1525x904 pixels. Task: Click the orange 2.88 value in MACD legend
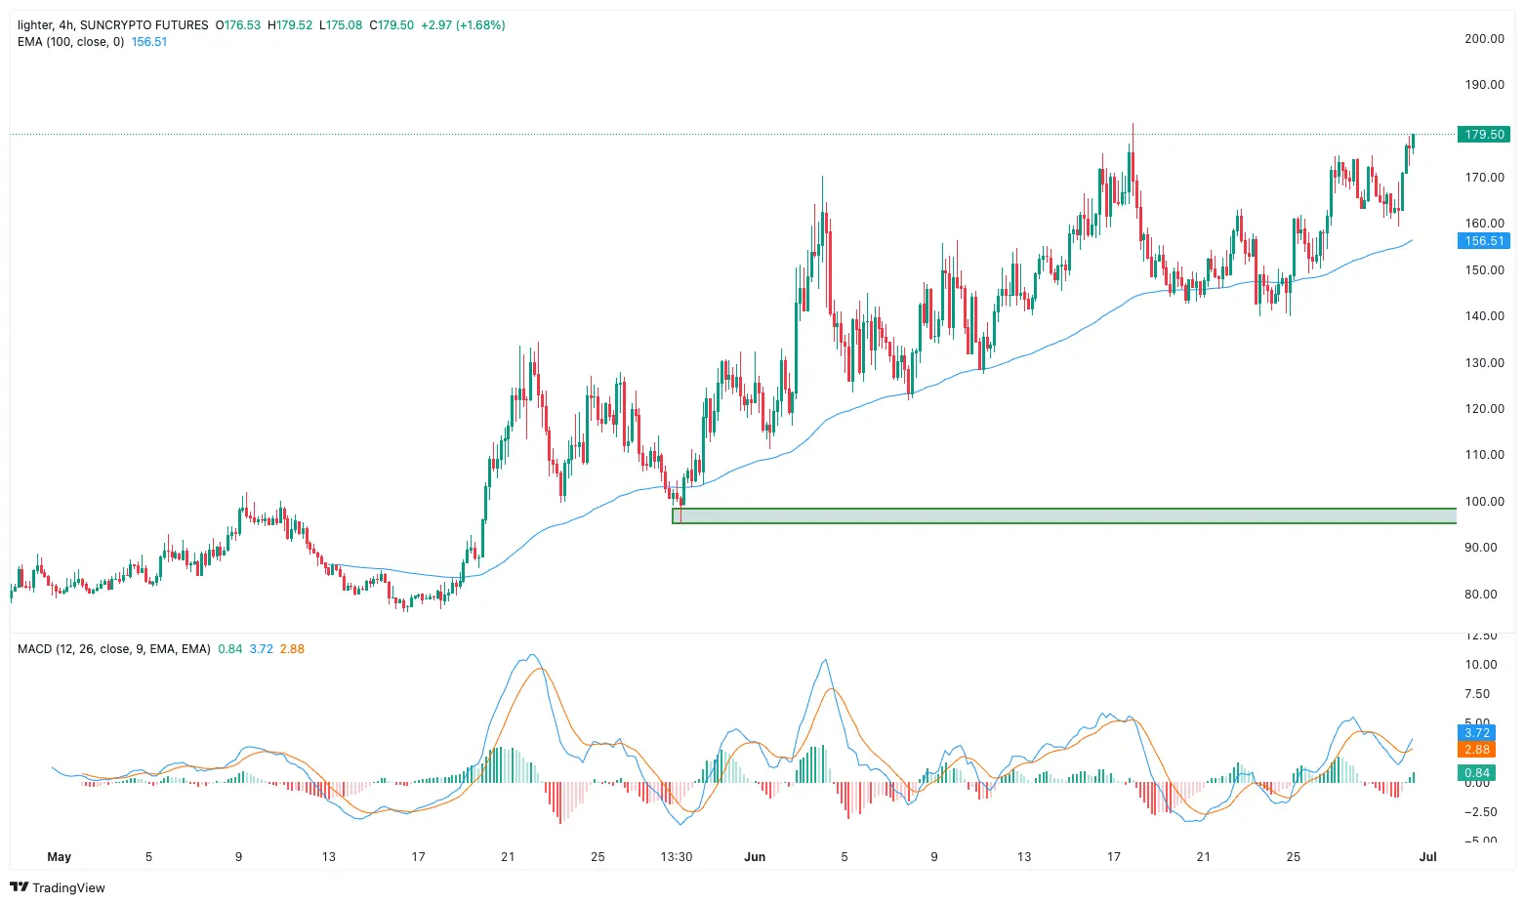point(292,649)
